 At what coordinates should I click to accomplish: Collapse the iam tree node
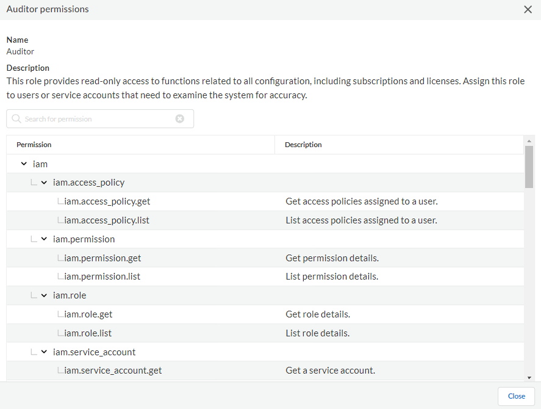coord(24,164)
